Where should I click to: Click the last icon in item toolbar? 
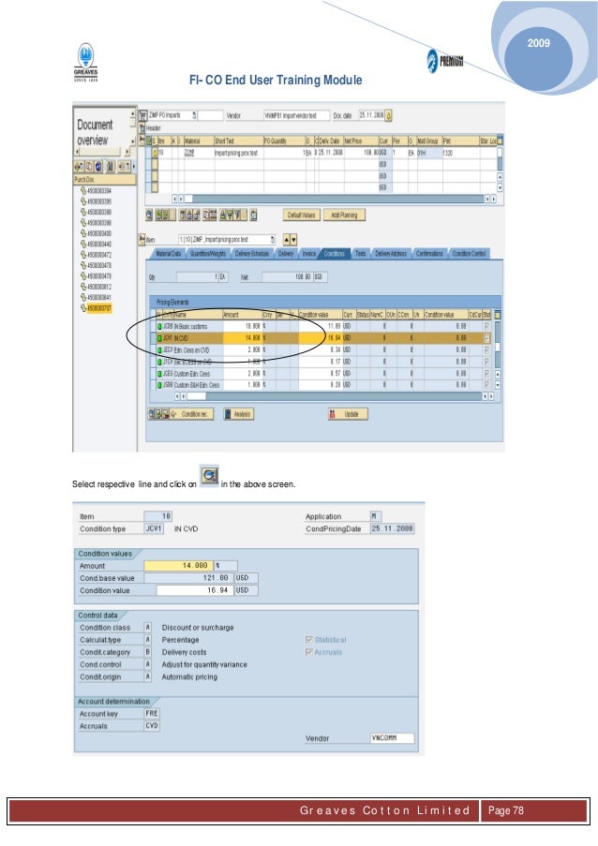[x=253, y=215]
